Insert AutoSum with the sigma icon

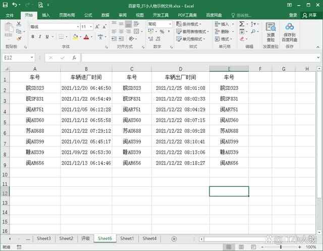242,24
